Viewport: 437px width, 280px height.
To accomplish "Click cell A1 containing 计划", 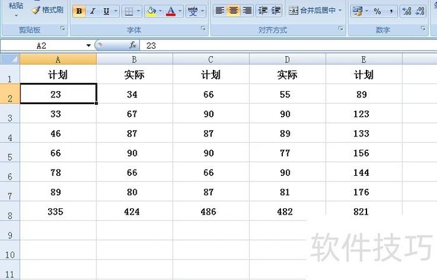I will click(58, 74).
